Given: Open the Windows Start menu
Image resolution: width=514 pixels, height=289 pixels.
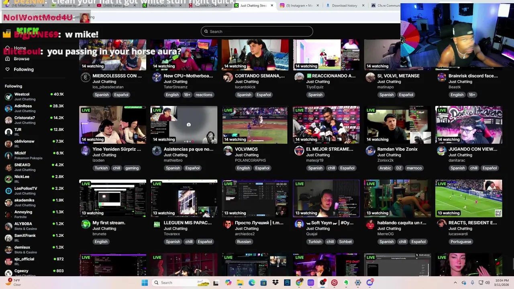Looking at the screenshot, I should (145, 283).
